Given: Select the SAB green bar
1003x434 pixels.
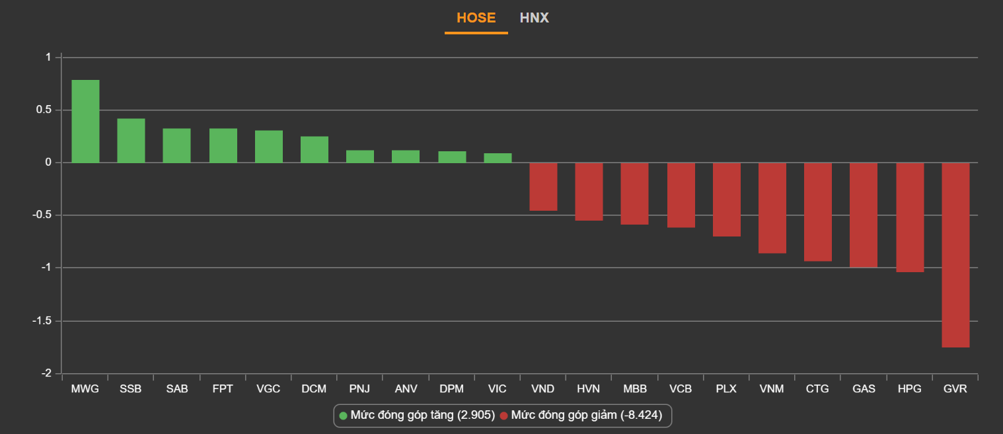Looking at the screenshot, I should (x=177, y=145).
